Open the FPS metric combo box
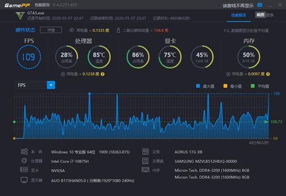 pos(35,85)
